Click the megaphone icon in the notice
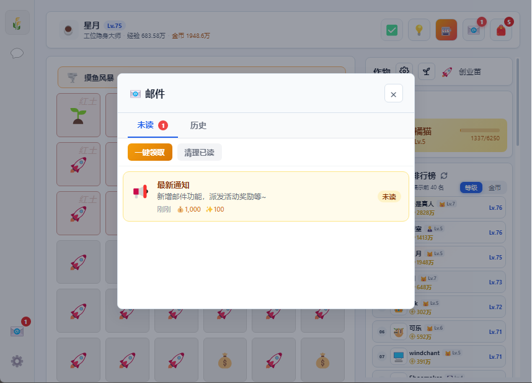 pos(141,192)
